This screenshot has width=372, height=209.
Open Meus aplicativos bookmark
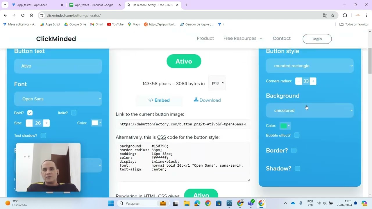[19, 24]
